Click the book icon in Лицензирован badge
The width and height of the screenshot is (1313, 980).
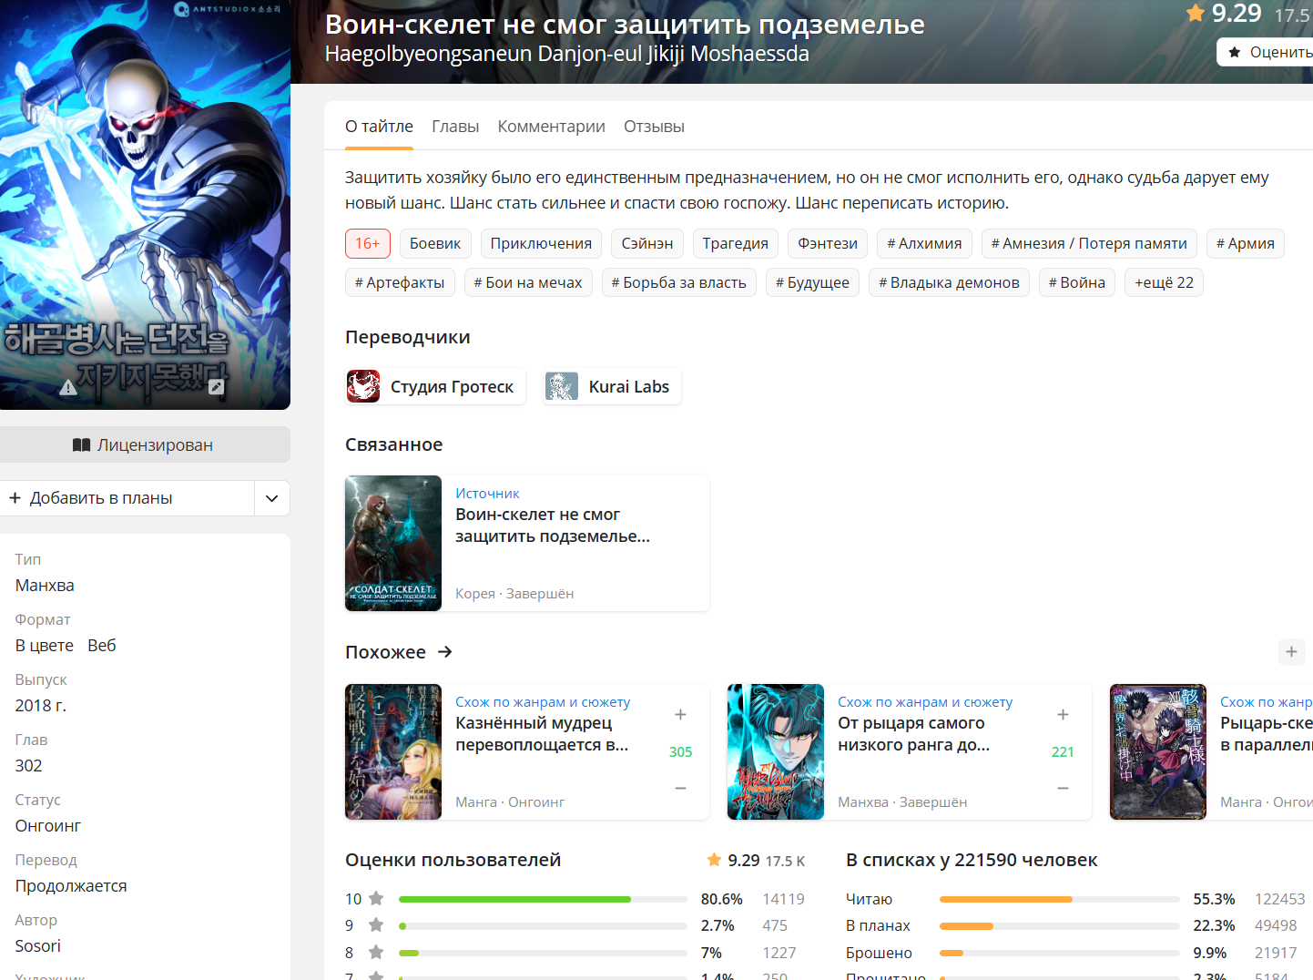coord(81,444)
